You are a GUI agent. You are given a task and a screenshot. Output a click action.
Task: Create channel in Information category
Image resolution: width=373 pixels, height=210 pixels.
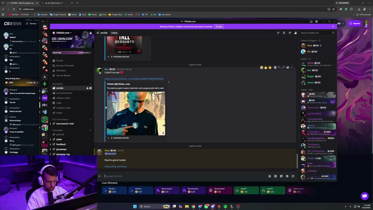90,84
